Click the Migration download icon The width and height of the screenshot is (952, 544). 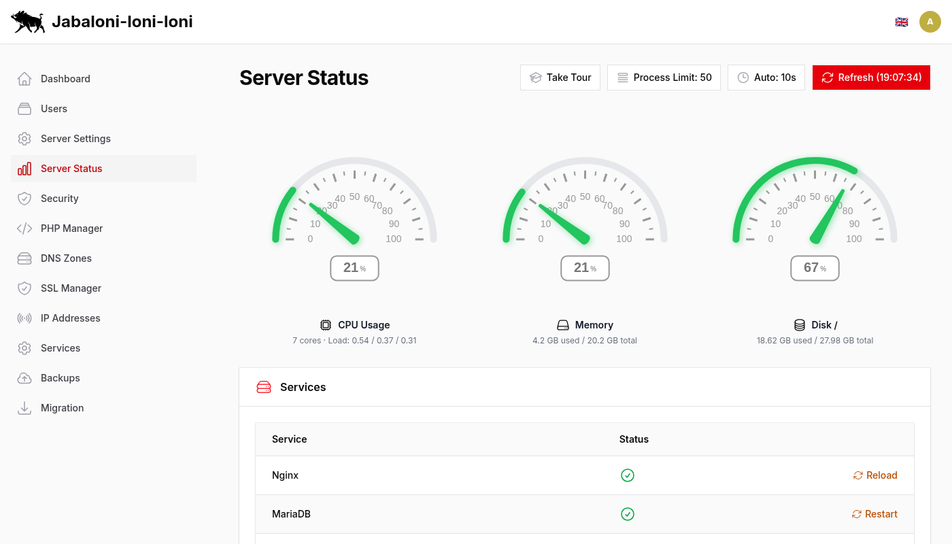(24, 407)
